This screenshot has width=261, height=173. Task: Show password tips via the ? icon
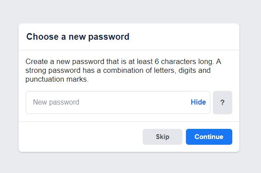point(223,102)
